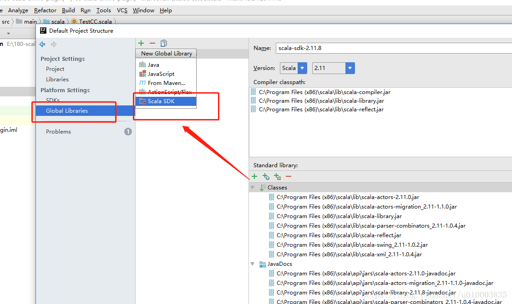The image size is (512, 304).
Task: Select scala-actors-2.11.0-javadoc.jar entry
Action: [366, 274]
